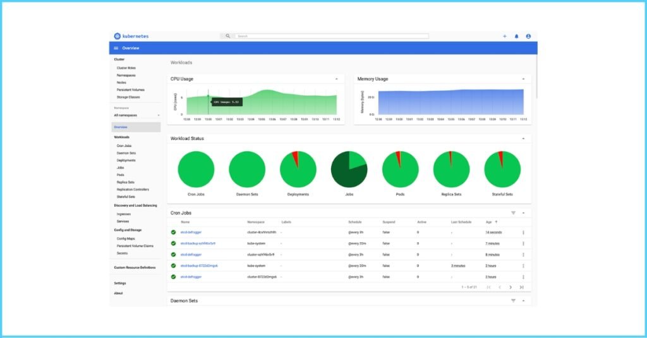Collapse the Daemon Sets card

coord(523,301)
